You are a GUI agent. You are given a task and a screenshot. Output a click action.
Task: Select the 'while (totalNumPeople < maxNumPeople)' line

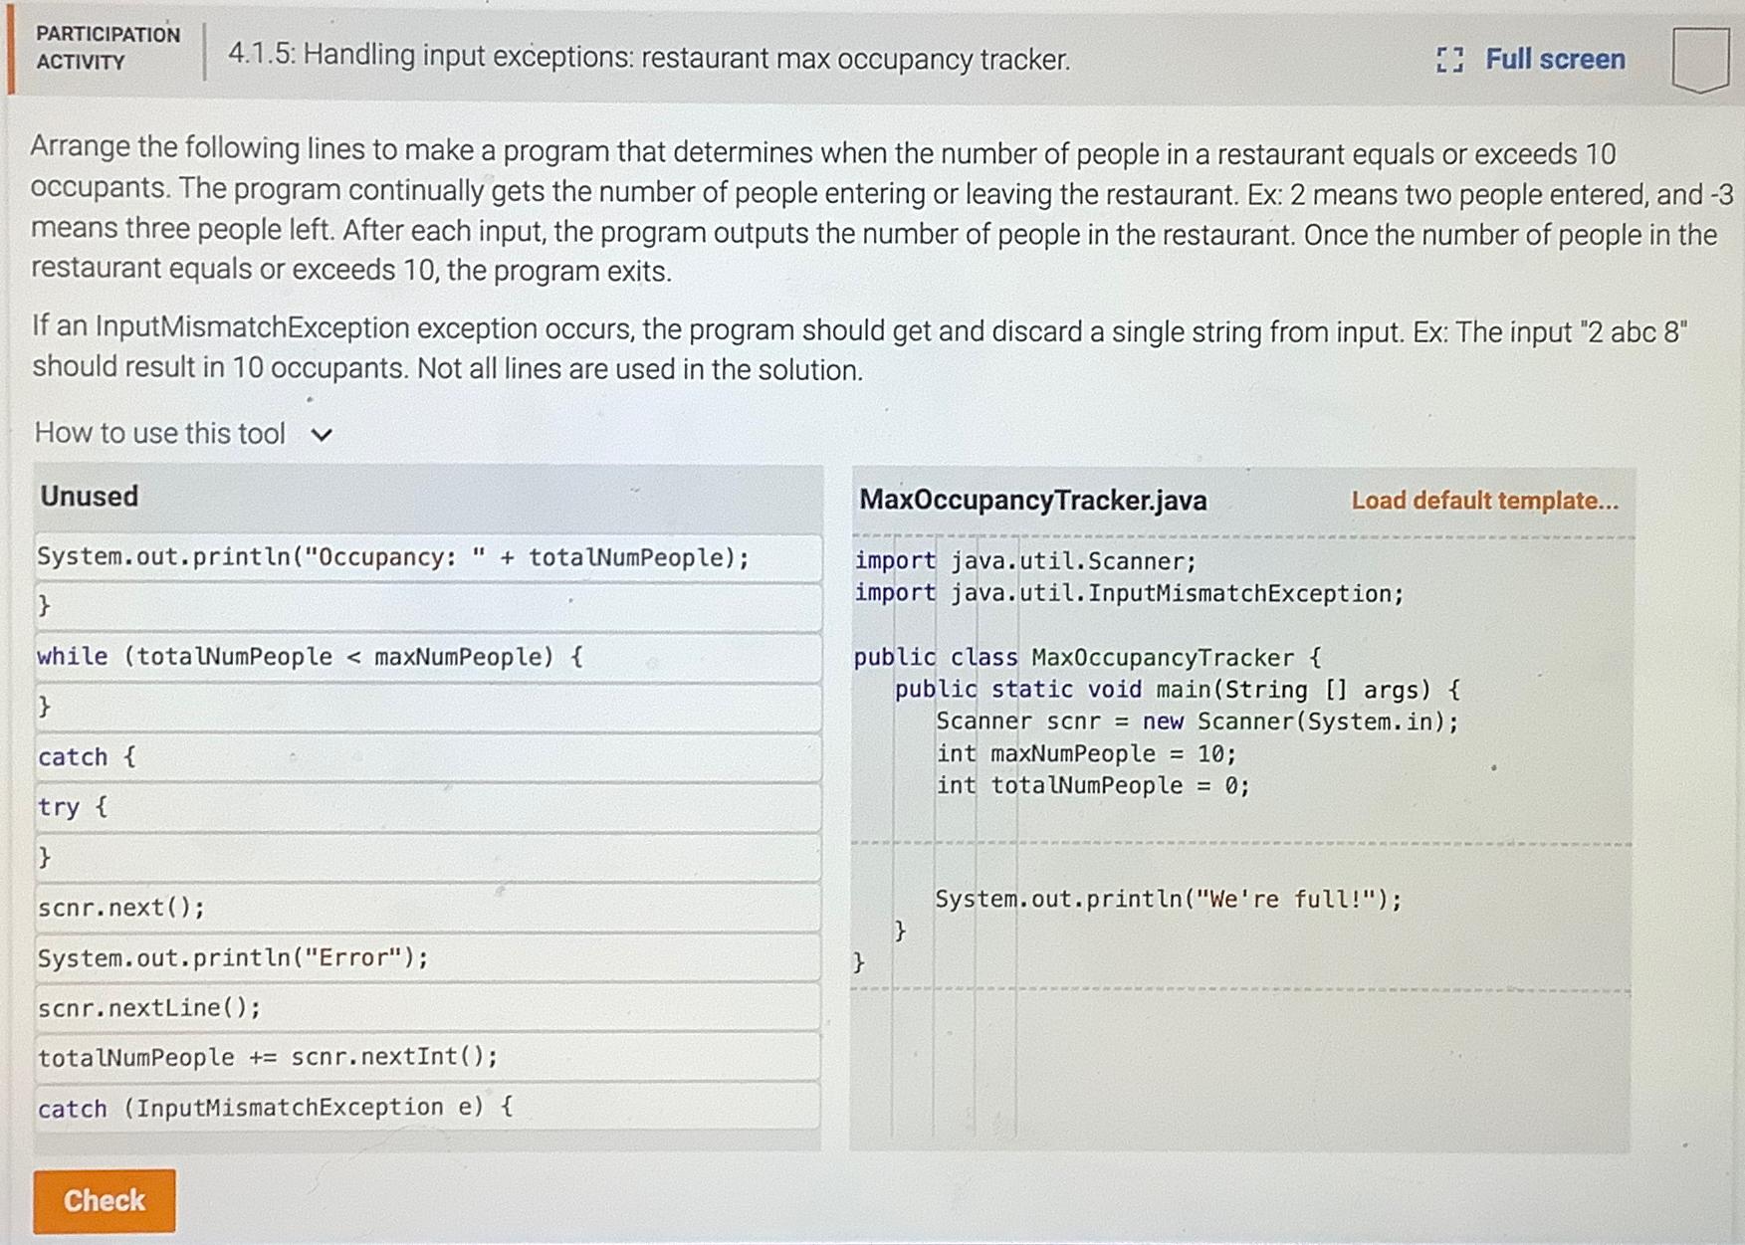pyautogui.click(x=309, y=656)
